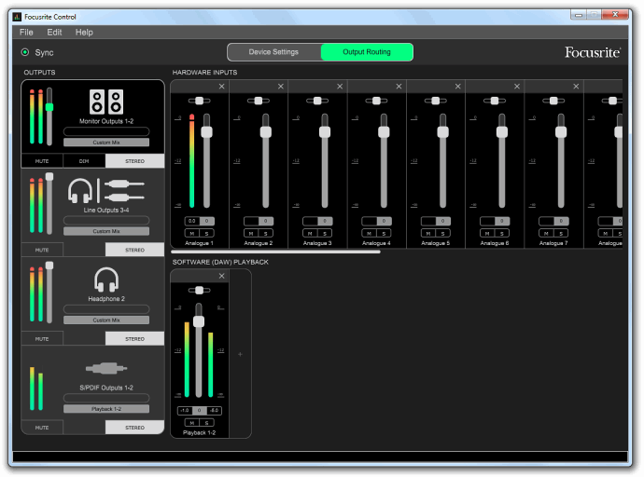Switch to the Output Routing tab
This screenshot has width=644, height=477.
[x=367, y=52]
